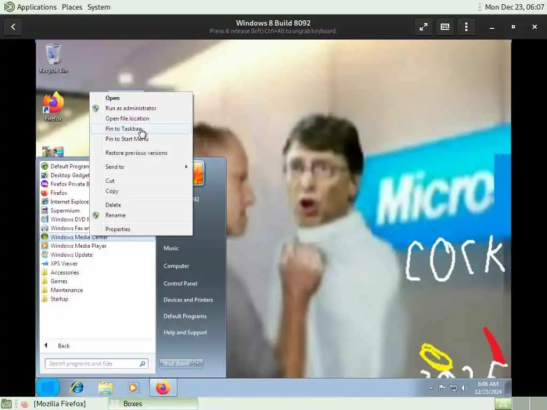The image size is (547, 410).
Task: Open Devices and Printers
Action: [189, 300]
